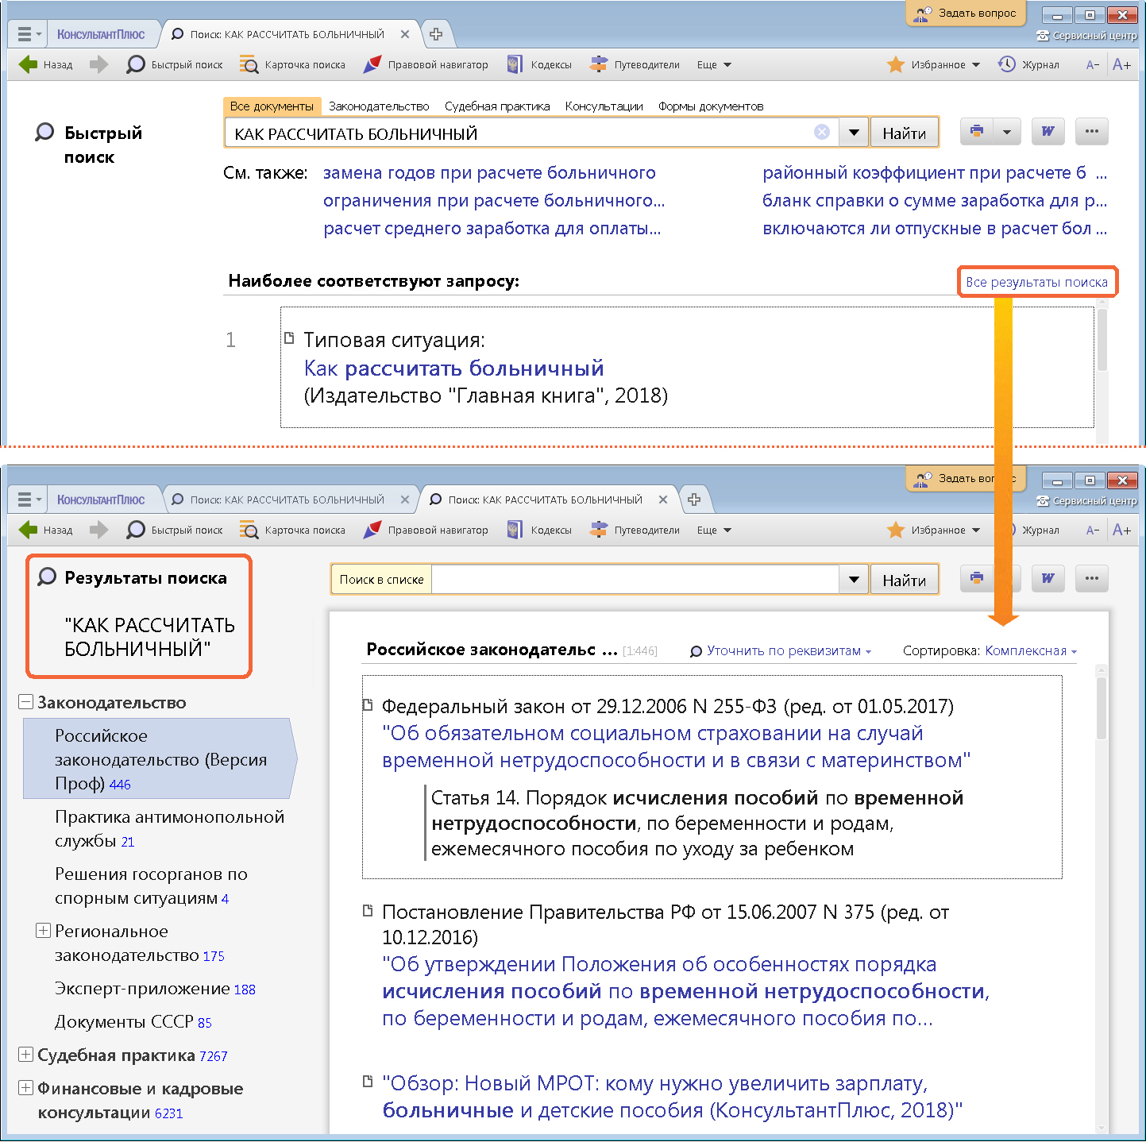
Task: Open Все результаты поиска link
Action: pos(1036,282)
